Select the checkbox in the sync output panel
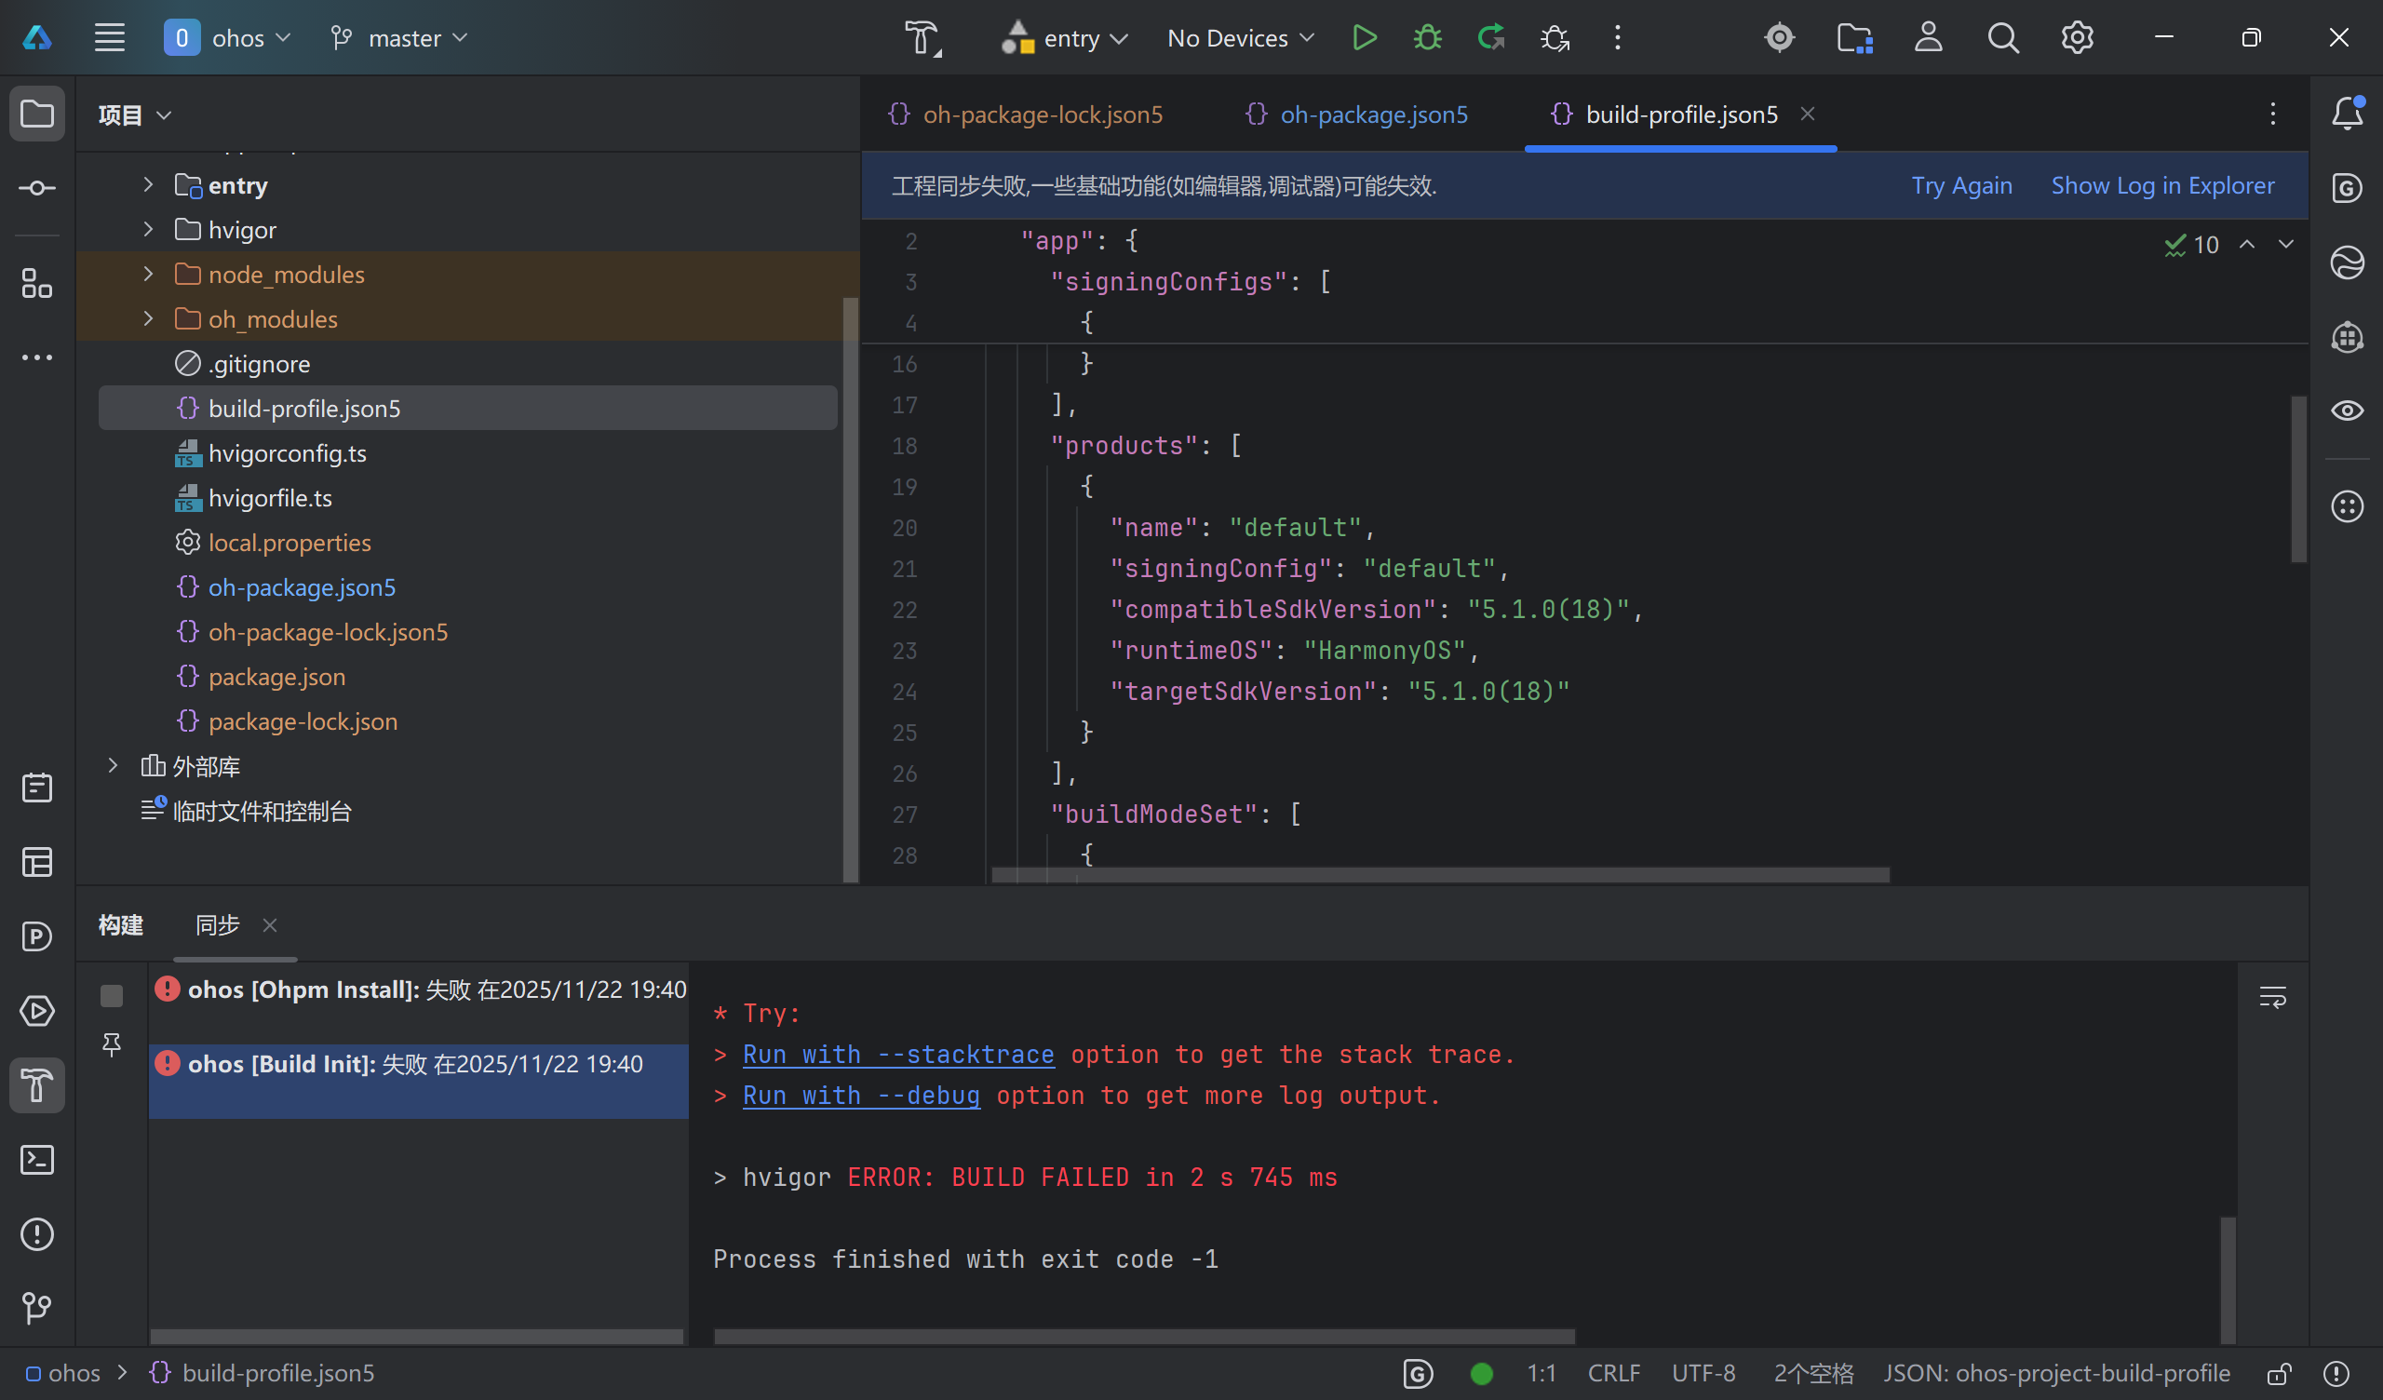The image size is (2383, 1400). (x=112, y=995)
